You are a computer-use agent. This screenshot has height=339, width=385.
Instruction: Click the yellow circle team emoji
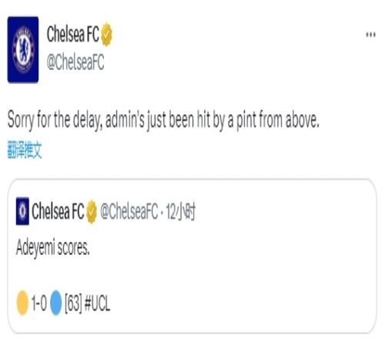tap(22, 303)
